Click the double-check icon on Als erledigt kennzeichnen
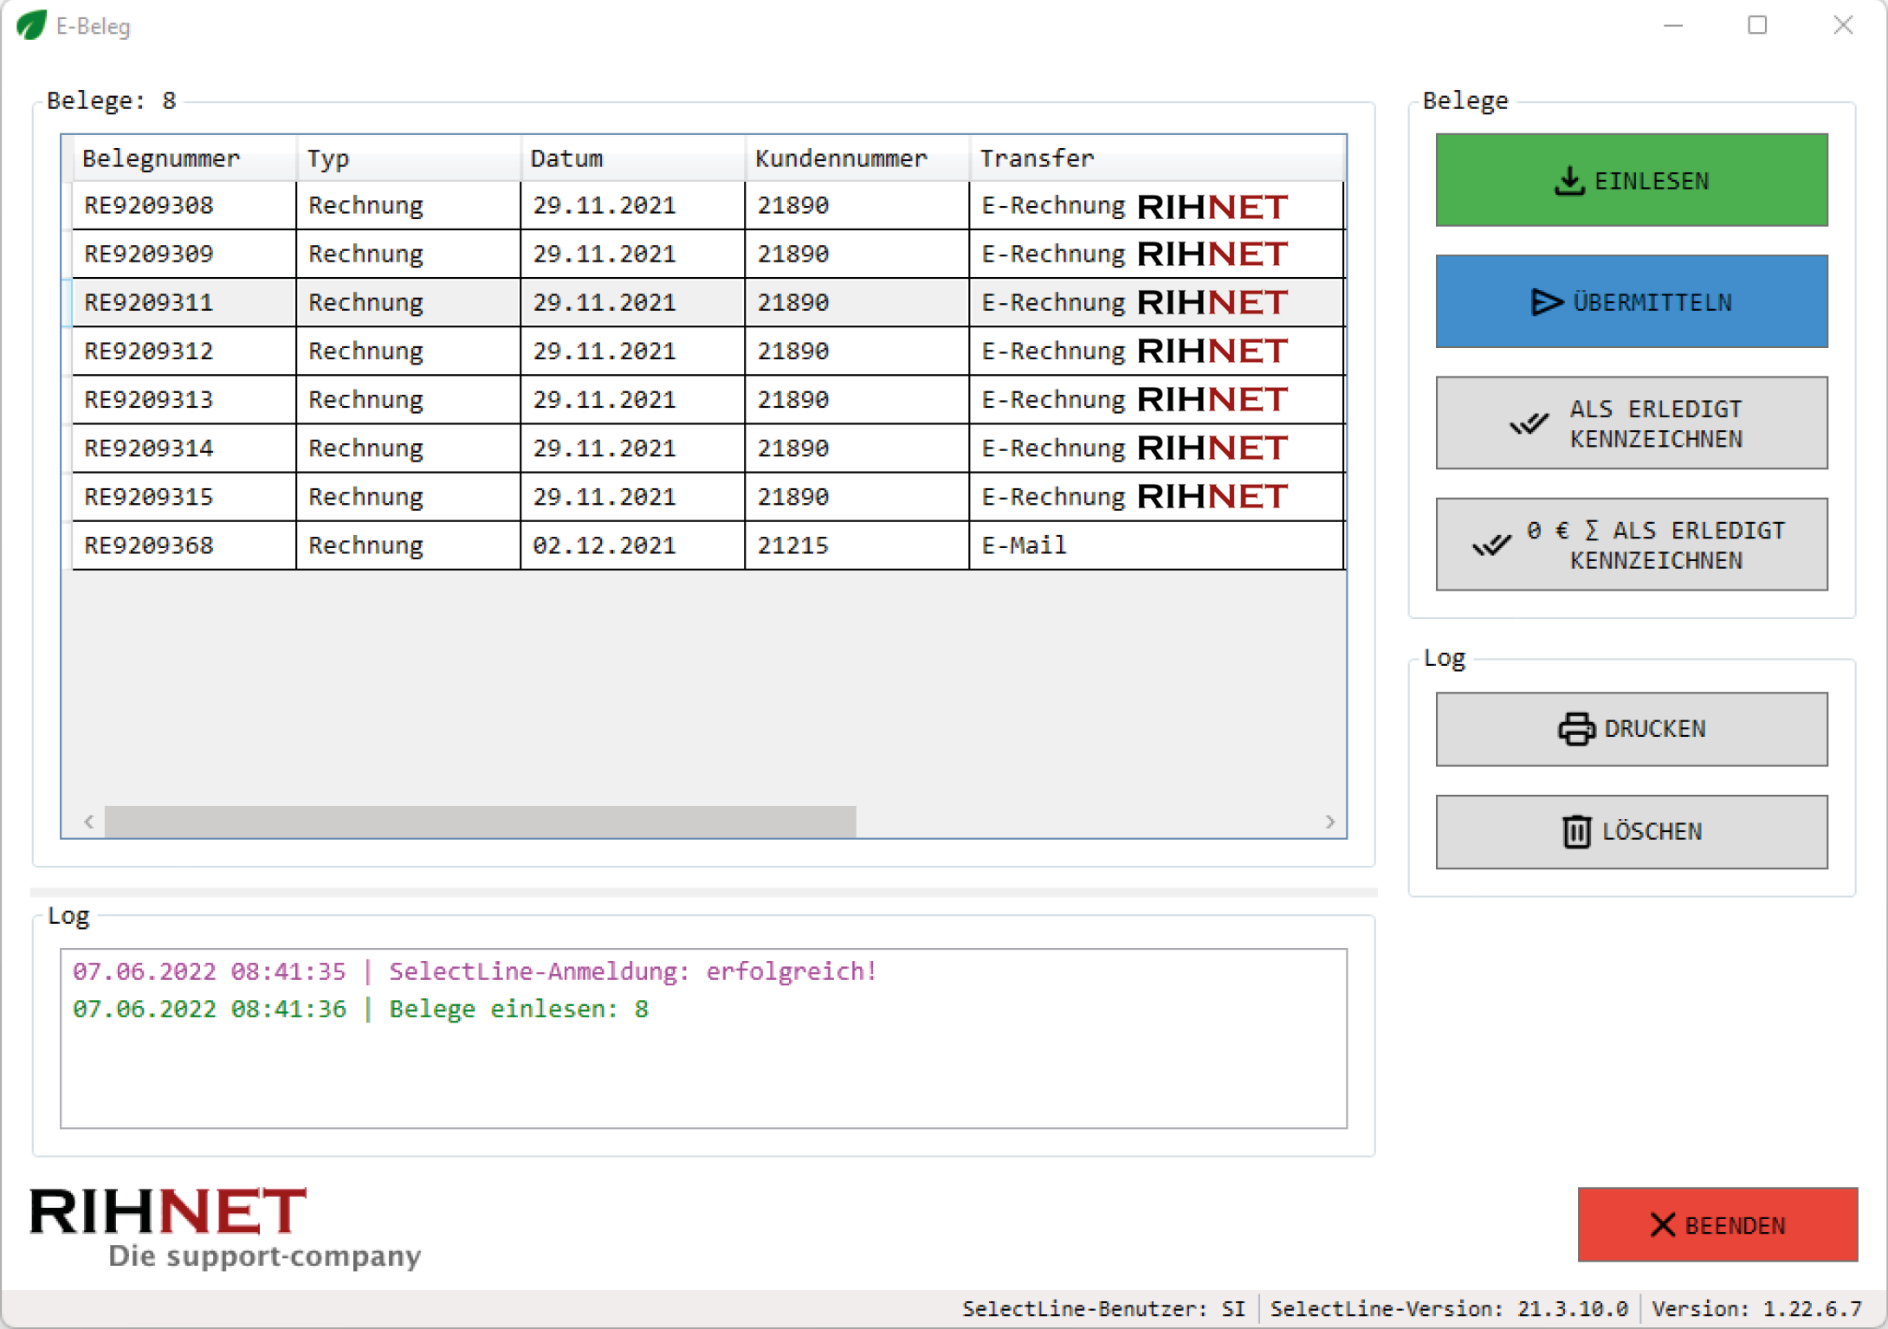The height and width of the screenshot is (1329, 1888). 1529,423
